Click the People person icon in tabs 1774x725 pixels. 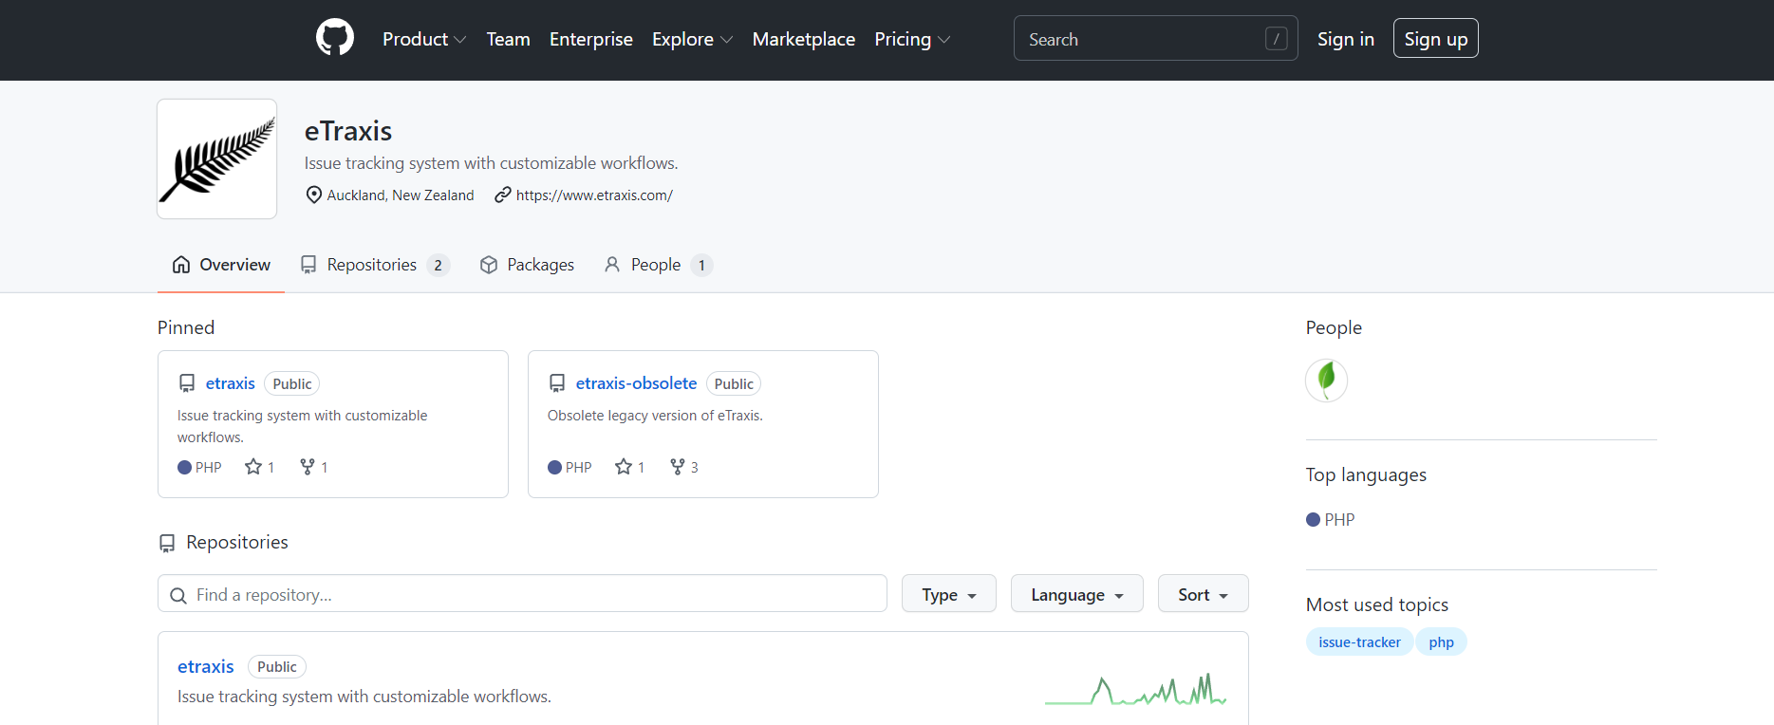612,265
